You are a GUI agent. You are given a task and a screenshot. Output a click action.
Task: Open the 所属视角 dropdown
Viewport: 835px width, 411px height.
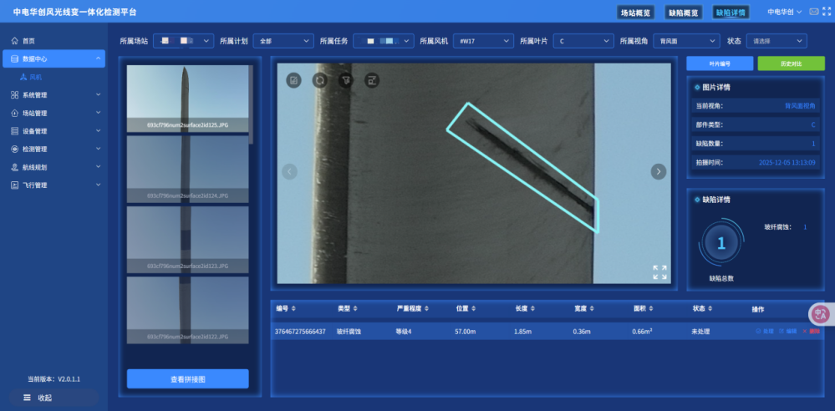click(685, 41)
